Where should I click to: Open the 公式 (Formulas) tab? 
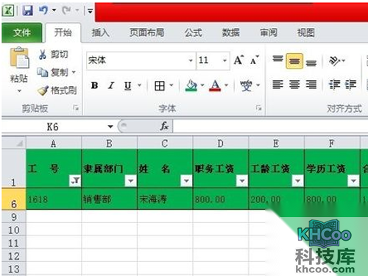tap(194, 32)
